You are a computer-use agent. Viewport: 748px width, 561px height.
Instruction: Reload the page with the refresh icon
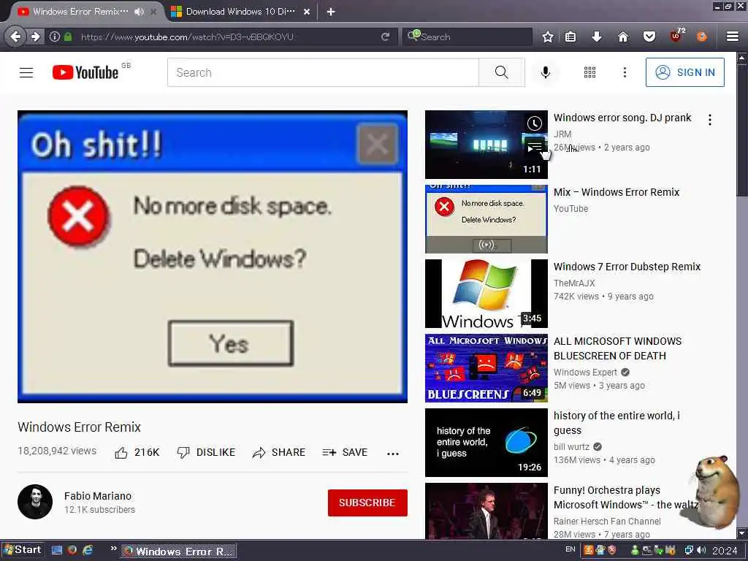click(385, 37)
